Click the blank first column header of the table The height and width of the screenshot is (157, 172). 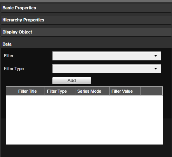tap(11, 91)
